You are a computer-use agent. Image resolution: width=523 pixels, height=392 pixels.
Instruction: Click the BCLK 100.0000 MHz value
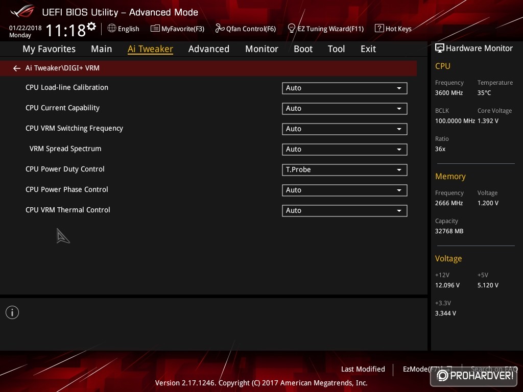click(x=455, y=121)
